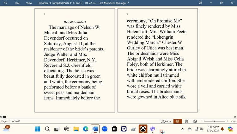Open the Snipping Tool from the taskbar
The height and width of the screenshot is (134, 237).
[x=162, y=131]
